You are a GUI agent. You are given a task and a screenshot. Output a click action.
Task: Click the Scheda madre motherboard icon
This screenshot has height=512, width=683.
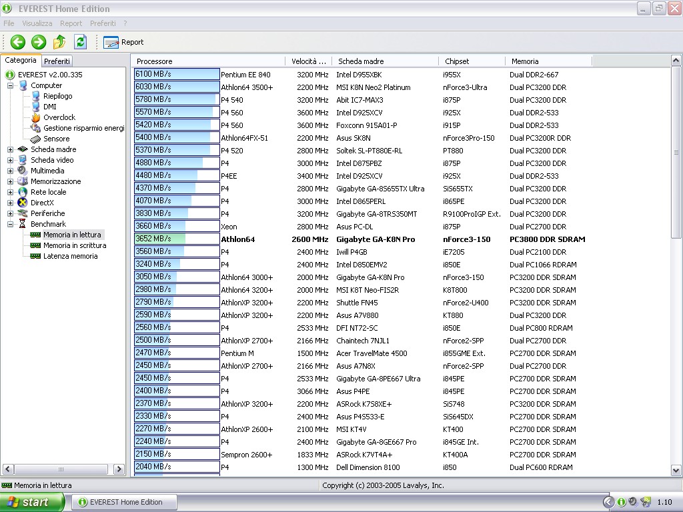pyautogui.click(x=23, y=149)
